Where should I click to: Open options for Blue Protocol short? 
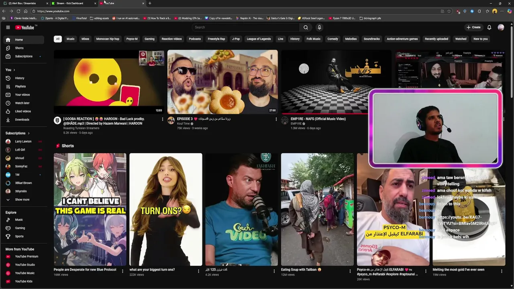point(122,271)
